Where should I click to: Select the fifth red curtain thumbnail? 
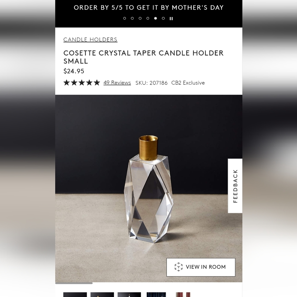[183, 295]
